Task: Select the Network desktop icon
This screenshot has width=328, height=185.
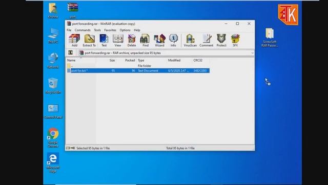Action: (x=53, y=61)
